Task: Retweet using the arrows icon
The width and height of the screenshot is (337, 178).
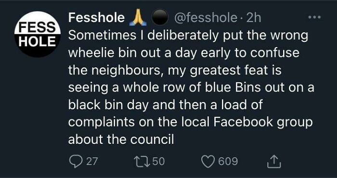Action: click(141, 161)
